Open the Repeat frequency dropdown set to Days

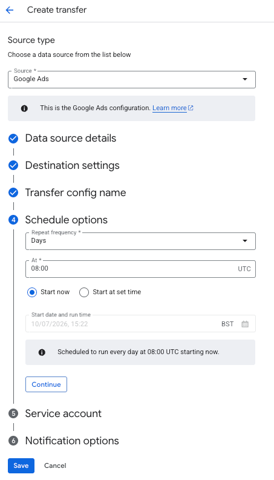140,242
